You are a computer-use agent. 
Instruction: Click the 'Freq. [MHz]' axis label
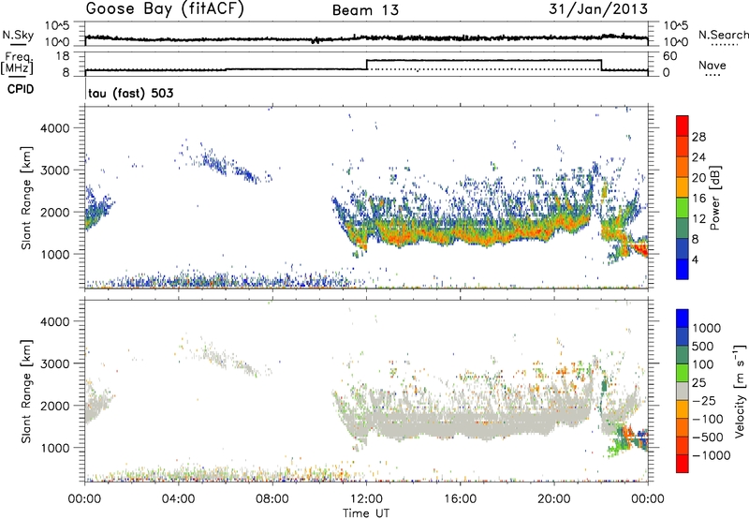click(17, 64)
